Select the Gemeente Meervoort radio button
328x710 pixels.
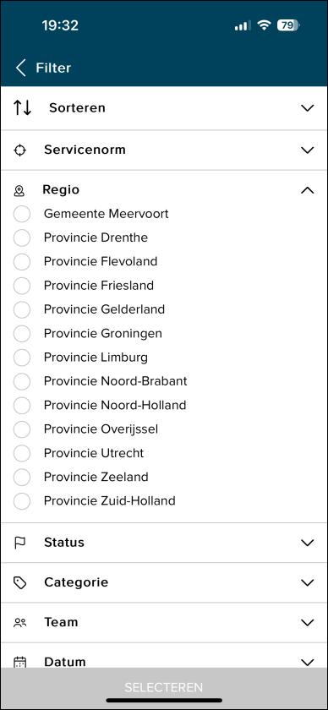22,214
